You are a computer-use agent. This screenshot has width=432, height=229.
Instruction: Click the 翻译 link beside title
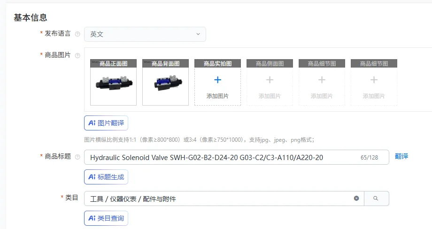coord(401,156)
